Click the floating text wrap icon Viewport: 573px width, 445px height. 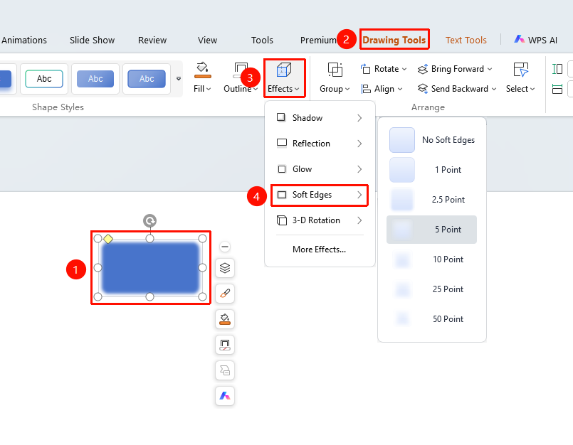[225, 370]
